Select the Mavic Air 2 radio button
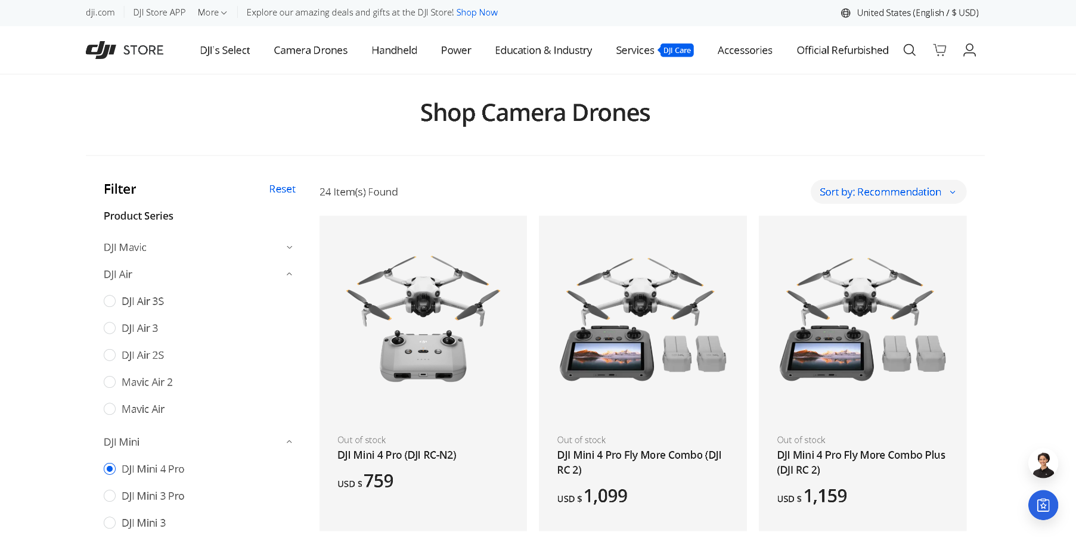 (110, 382)
